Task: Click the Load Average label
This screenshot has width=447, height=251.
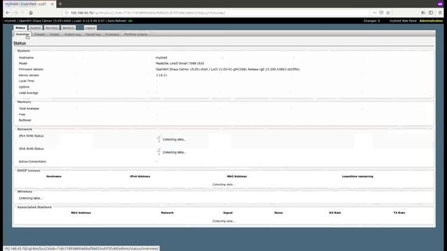Action: coord(28,93)
